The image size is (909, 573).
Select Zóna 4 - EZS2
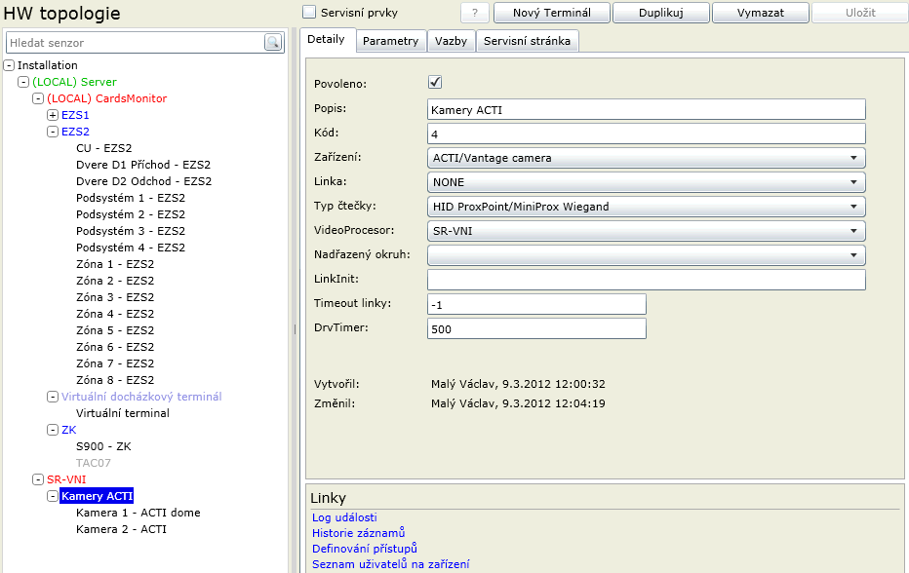(x=115, y=314)
